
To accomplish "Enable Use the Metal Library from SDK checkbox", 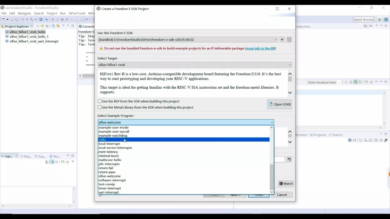I will coord(100,107).
